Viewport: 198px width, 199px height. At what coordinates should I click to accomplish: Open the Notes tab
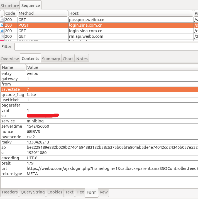click(82, 59)
